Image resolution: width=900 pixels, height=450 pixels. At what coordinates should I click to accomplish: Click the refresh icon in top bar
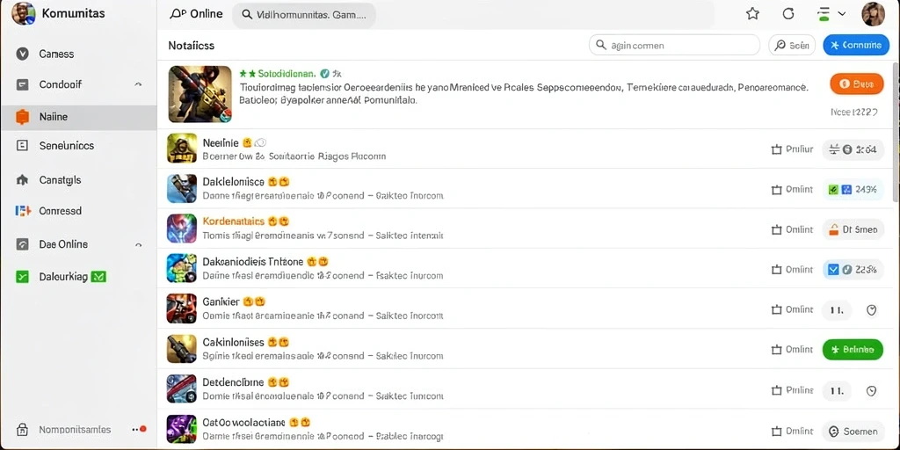click(788, 14)
